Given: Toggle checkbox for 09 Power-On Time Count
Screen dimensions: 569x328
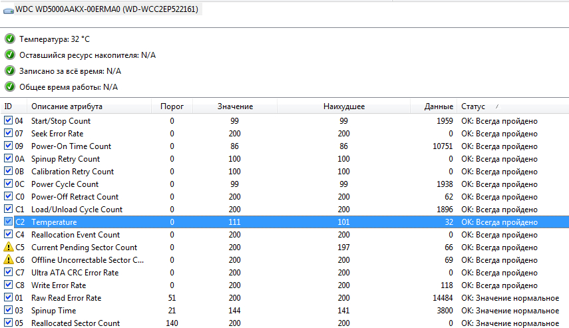Looking at the screenshot, I should click(x=8, y=146).
